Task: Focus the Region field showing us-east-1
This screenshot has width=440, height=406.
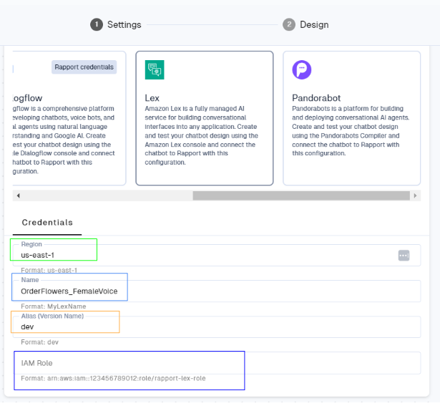Action: tap(200, 256)
